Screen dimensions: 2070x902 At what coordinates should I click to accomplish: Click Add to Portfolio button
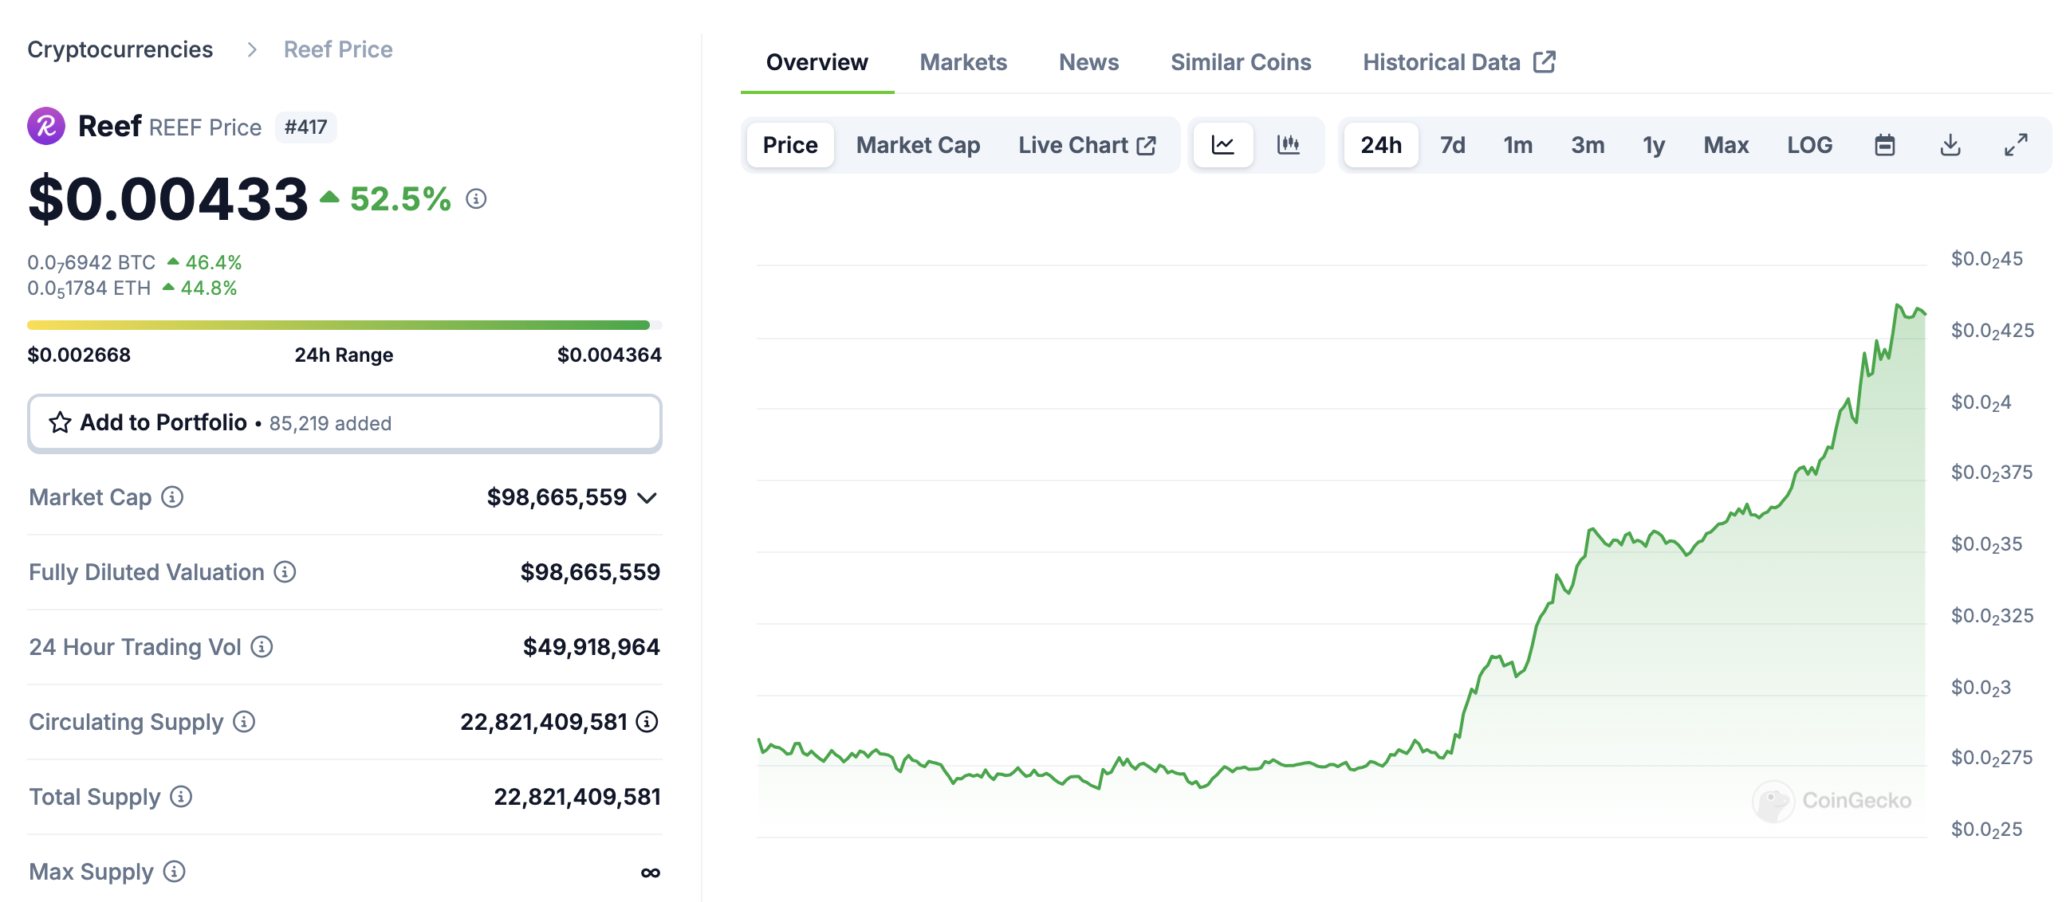(x=344, y=422)
